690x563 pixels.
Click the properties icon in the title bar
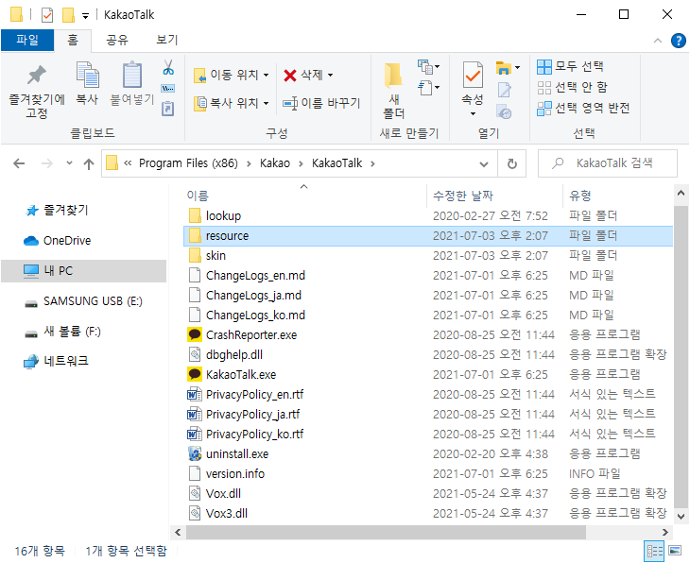point(47,15)
